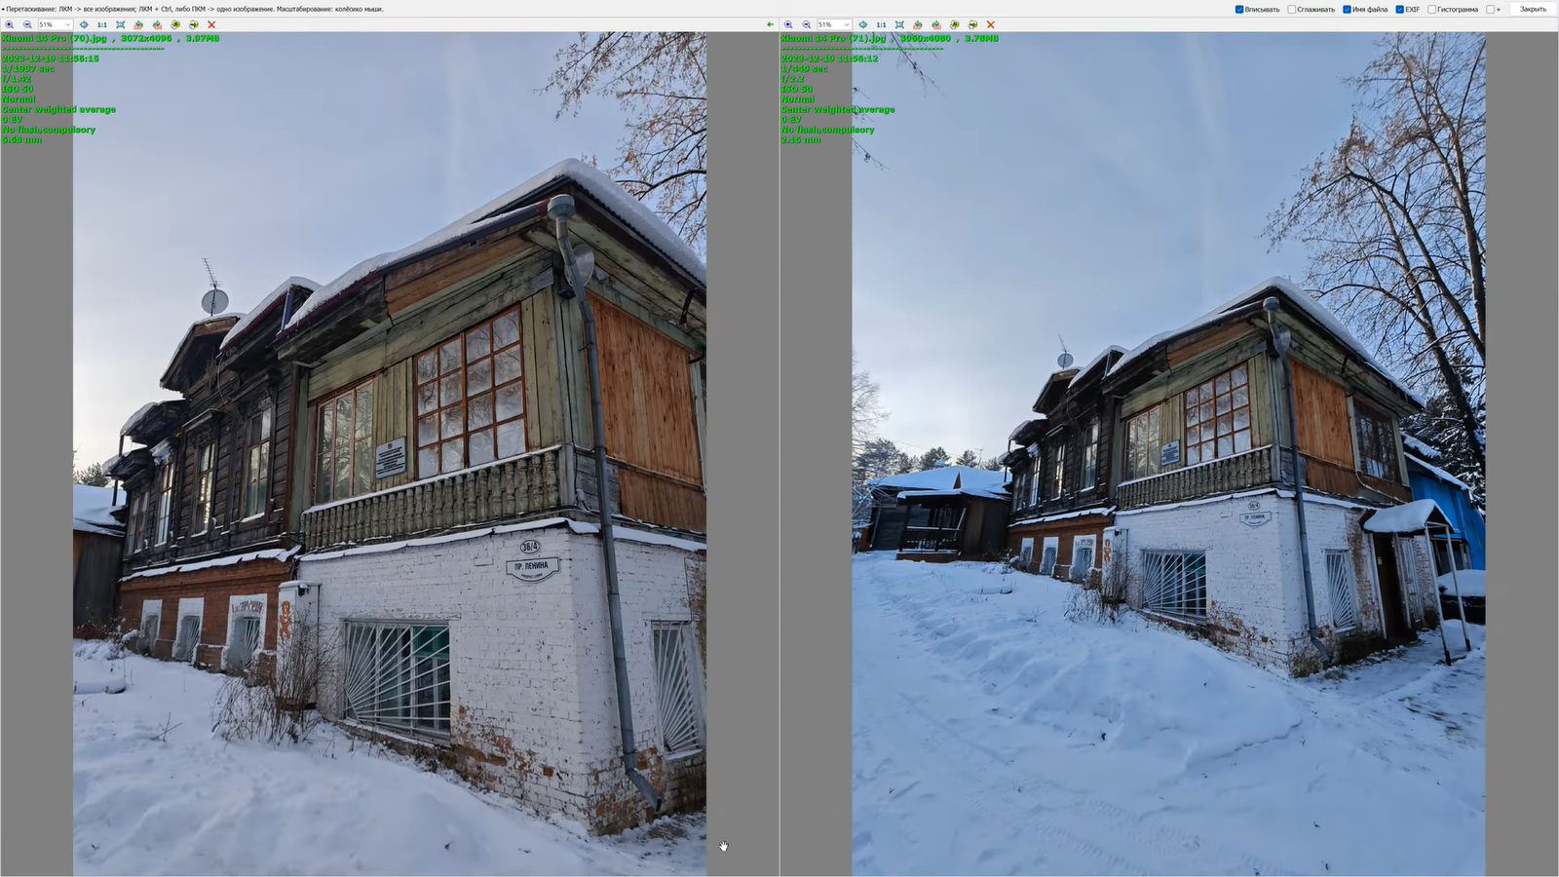Click the green left arrow on right panel
Screen dimensions: 1559x877
770,24
